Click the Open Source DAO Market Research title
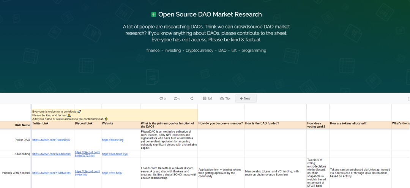 point(210,14)
